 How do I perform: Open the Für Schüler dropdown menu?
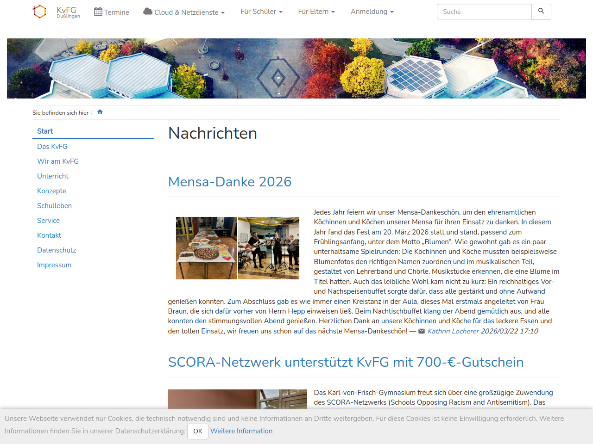(x=261, y=12)
